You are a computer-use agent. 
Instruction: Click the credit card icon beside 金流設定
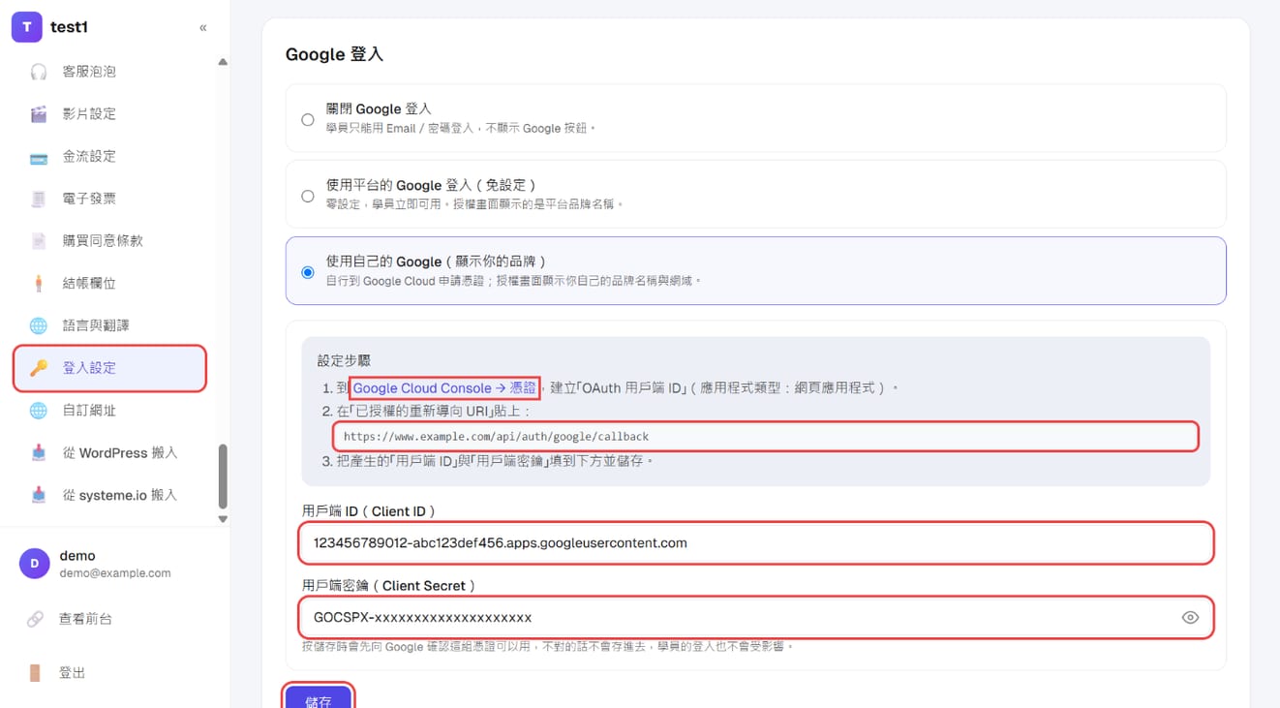pos(39,157)
